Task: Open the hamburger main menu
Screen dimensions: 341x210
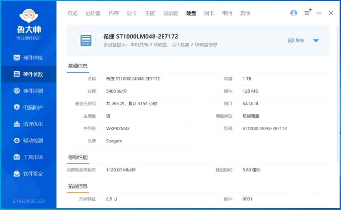Action: [307, 13]
